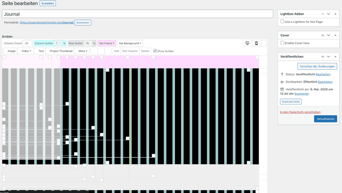This screenshot has height=193, width=342.
Task: Move Lightbox Addon panel down
Action: [x=328, y=14]
